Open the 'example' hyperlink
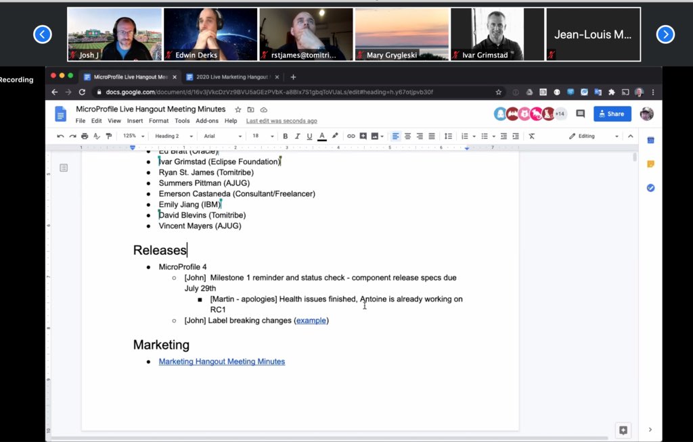Screen dimensions: 693x442 point(311,320)
